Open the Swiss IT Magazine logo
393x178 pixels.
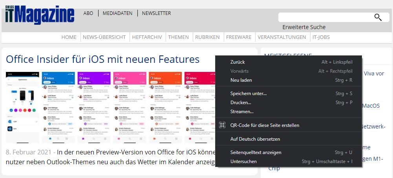[40, 15]
